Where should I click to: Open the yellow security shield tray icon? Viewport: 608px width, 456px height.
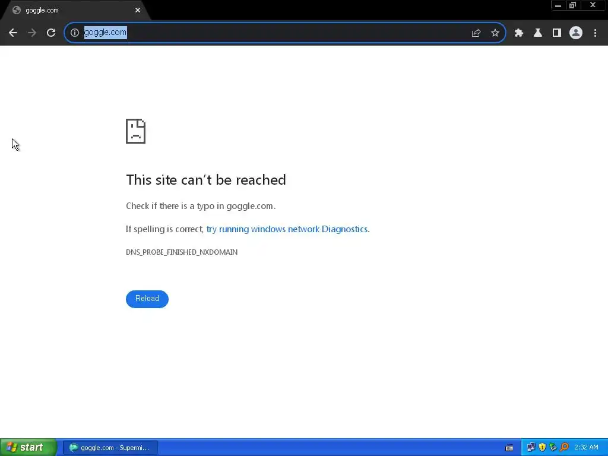[x=542, y=448]
